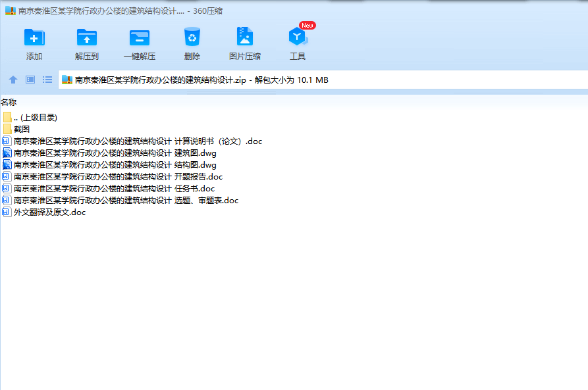Click the folder icon of 截图
588x390 pixels.
point(7,130)
